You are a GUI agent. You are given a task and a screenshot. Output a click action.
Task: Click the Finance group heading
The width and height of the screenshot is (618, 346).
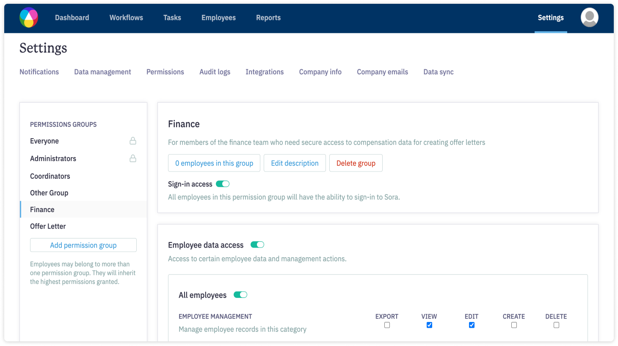[184, 124]
